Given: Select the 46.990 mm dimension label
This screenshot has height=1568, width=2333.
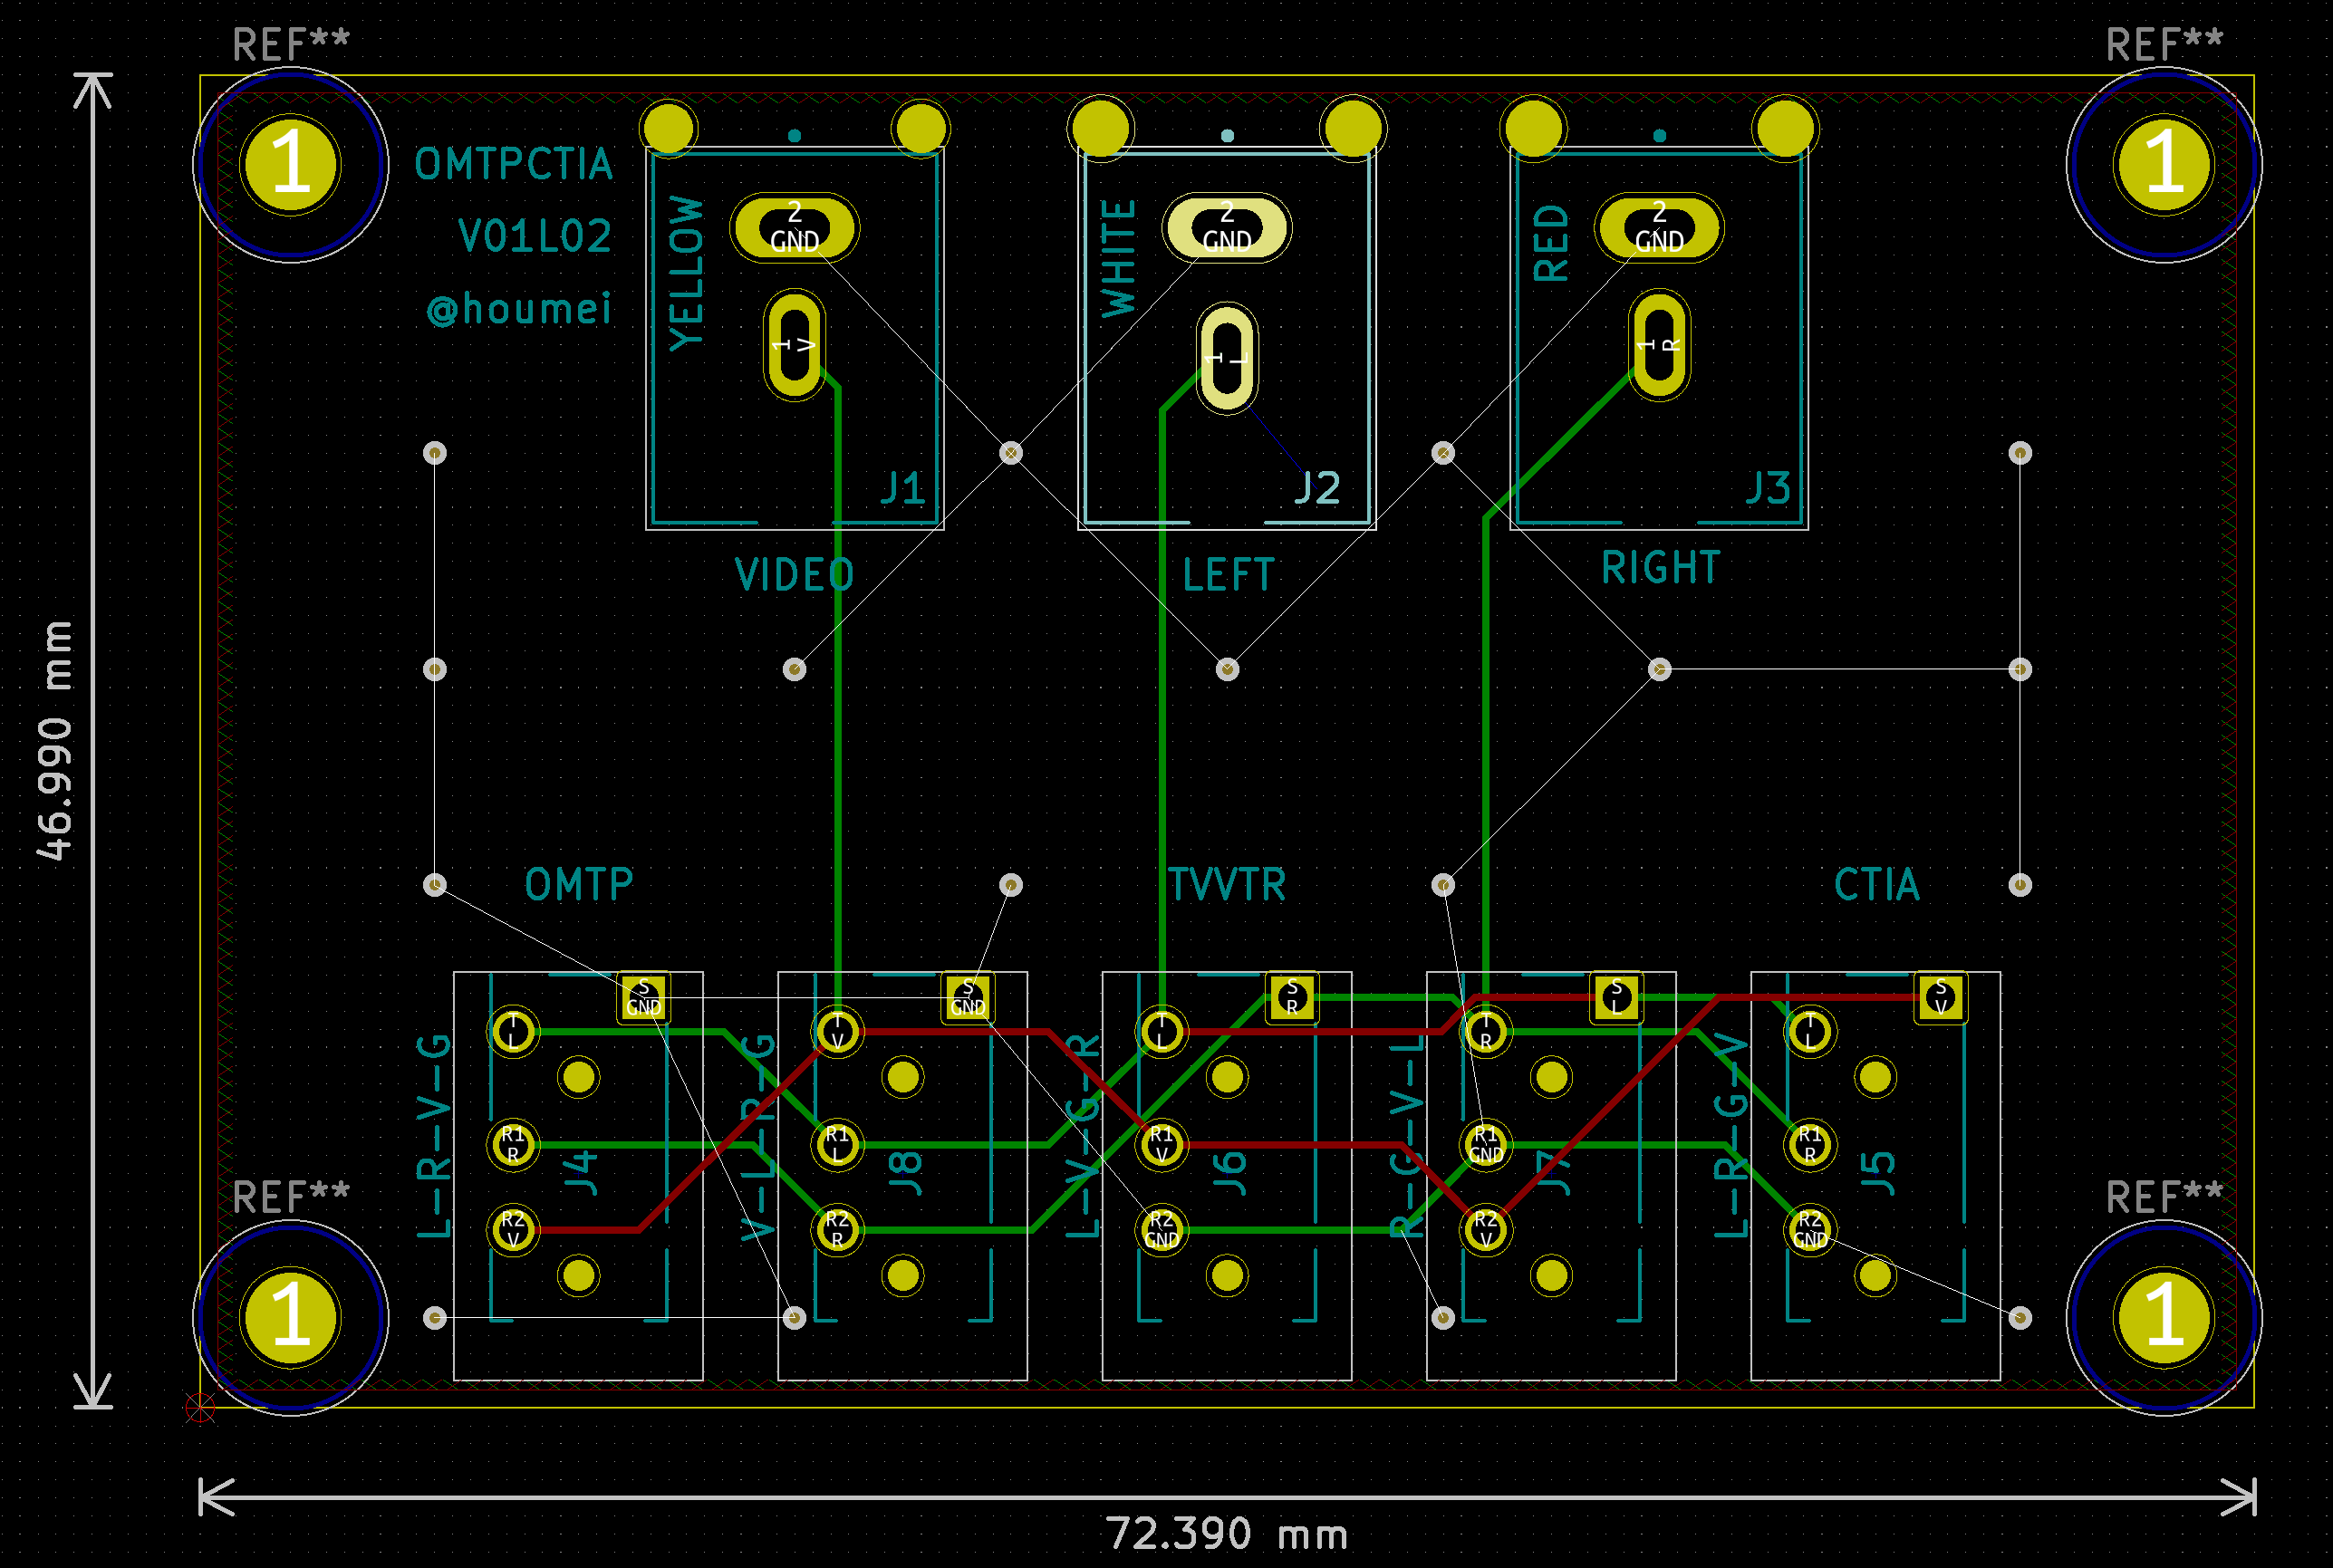Looking at the screenshot, I should point(55,740).
